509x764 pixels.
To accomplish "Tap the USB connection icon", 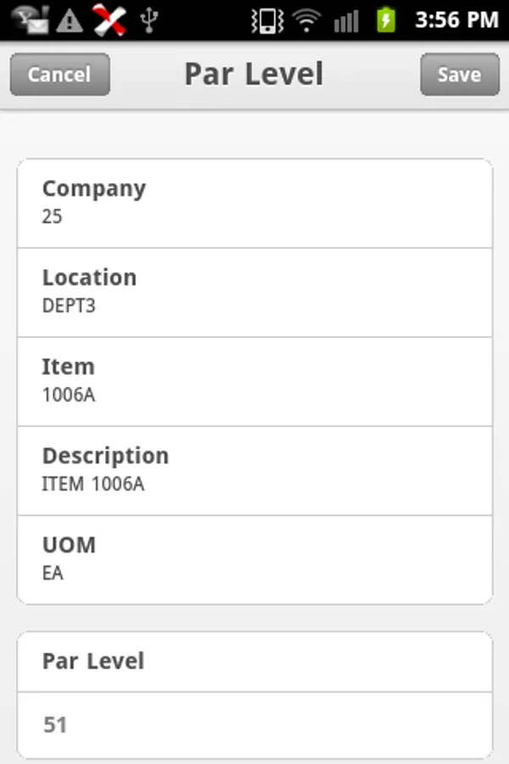I will pyautogui.click(x=149, y=20).
